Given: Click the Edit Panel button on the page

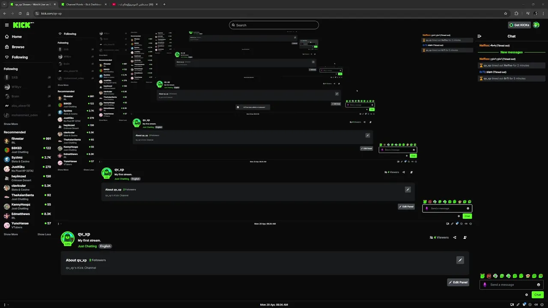Looking at the screenshot, I should tap(458, 282).
